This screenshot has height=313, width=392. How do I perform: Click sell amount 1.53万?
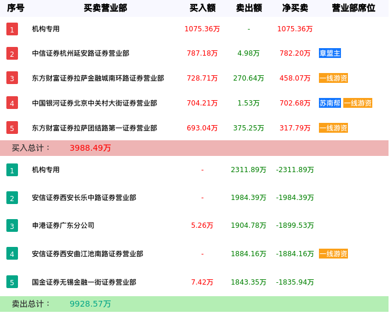point(249,103)
